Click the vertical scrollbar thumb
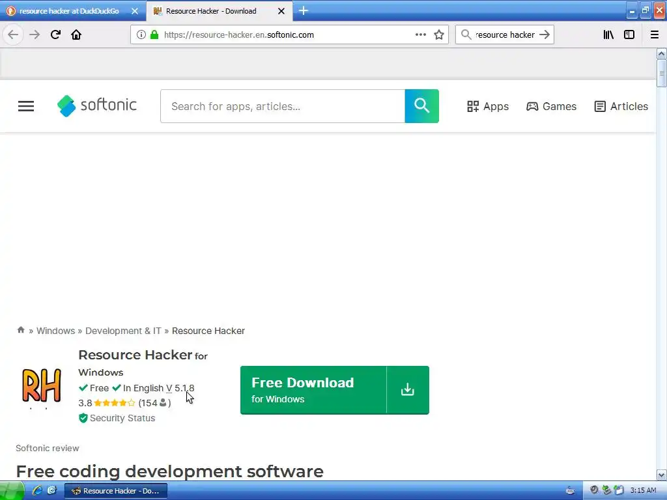Screen dimensions: 667x500 tap(661, 74)
